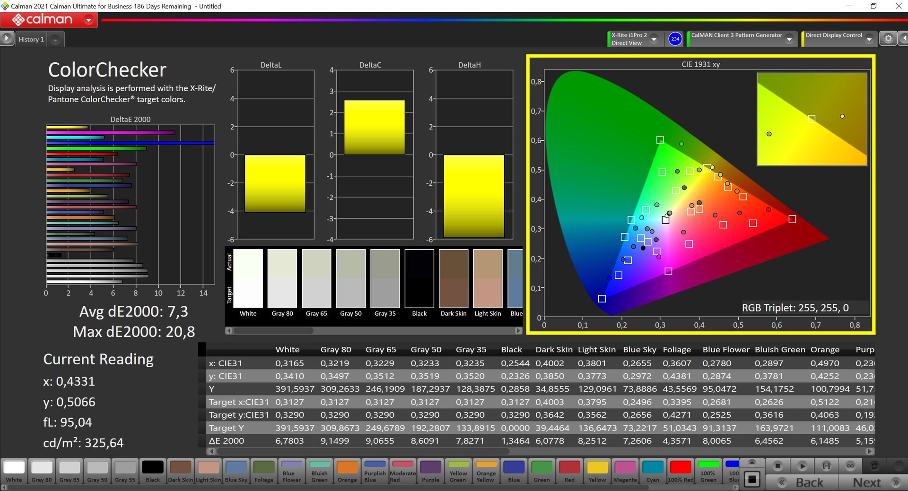The width and height of the screenshot is (908, 491).
Task: Open the Calman main menu button
Action: [x=49, y=20]
